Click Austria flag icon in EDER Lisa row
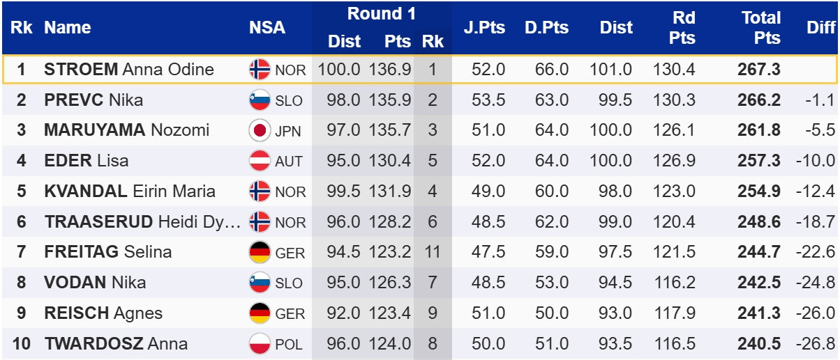Image resolution: width=840 pixels, height=360 pixels. coord(260,162)
